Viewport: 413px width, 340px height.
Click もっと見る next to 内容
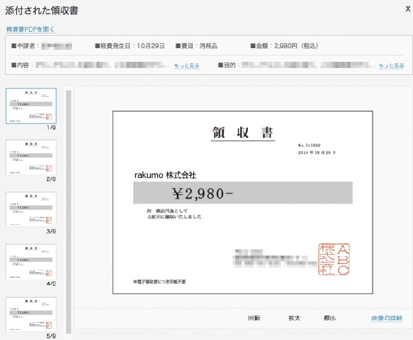click(x=187, y=65)
